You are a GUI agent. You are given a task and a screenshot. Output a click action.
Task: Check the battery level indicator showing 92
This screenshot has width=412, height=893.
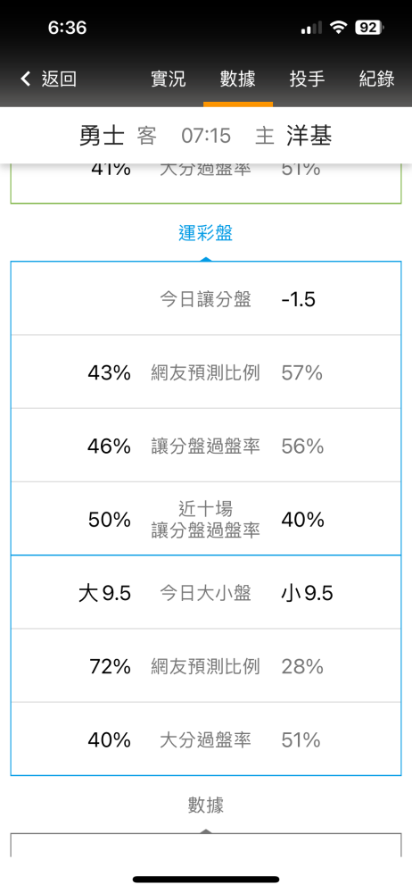[369, 27]
